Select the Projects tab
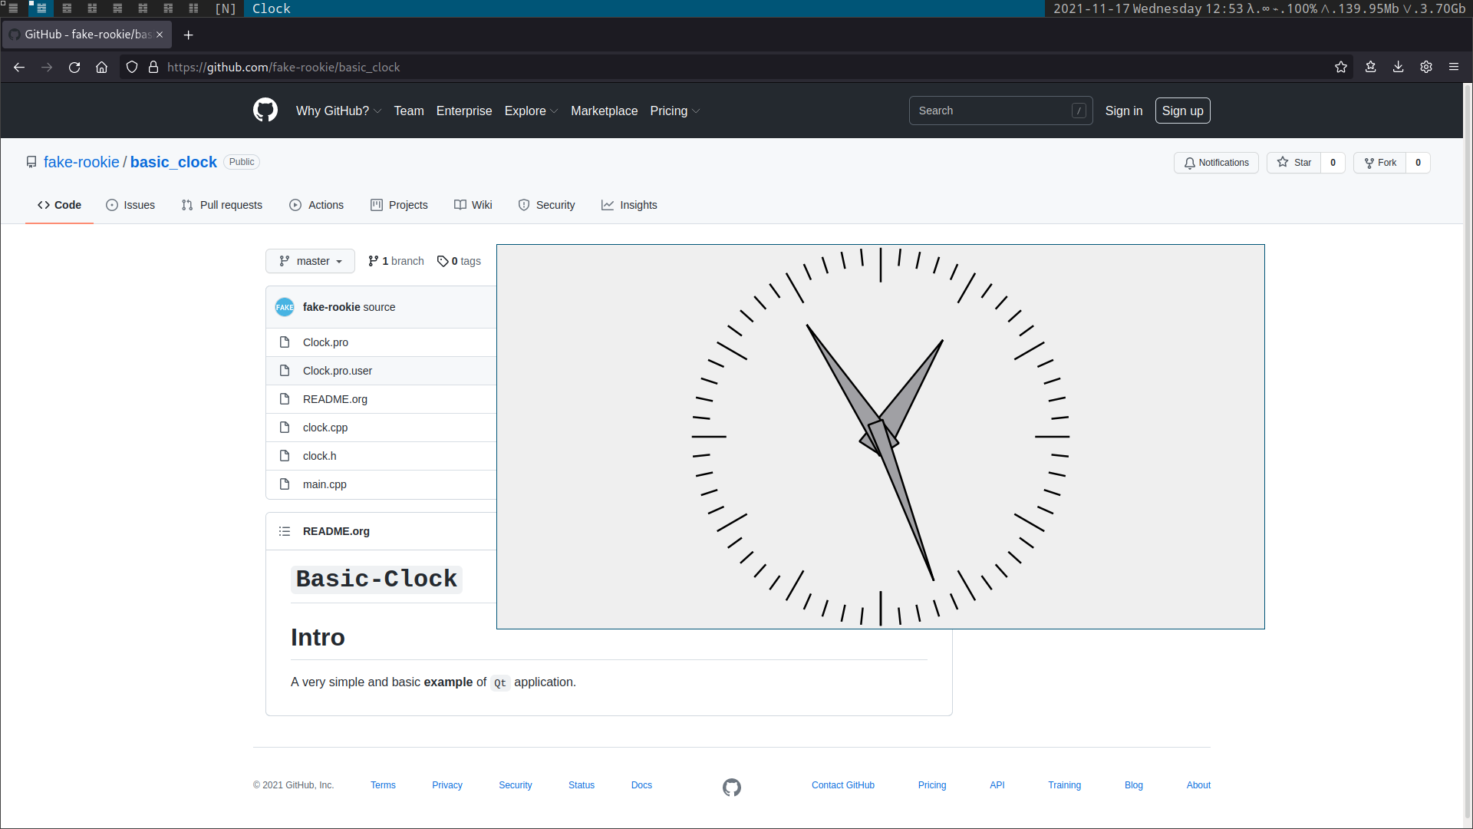 [x=407, y=204]
